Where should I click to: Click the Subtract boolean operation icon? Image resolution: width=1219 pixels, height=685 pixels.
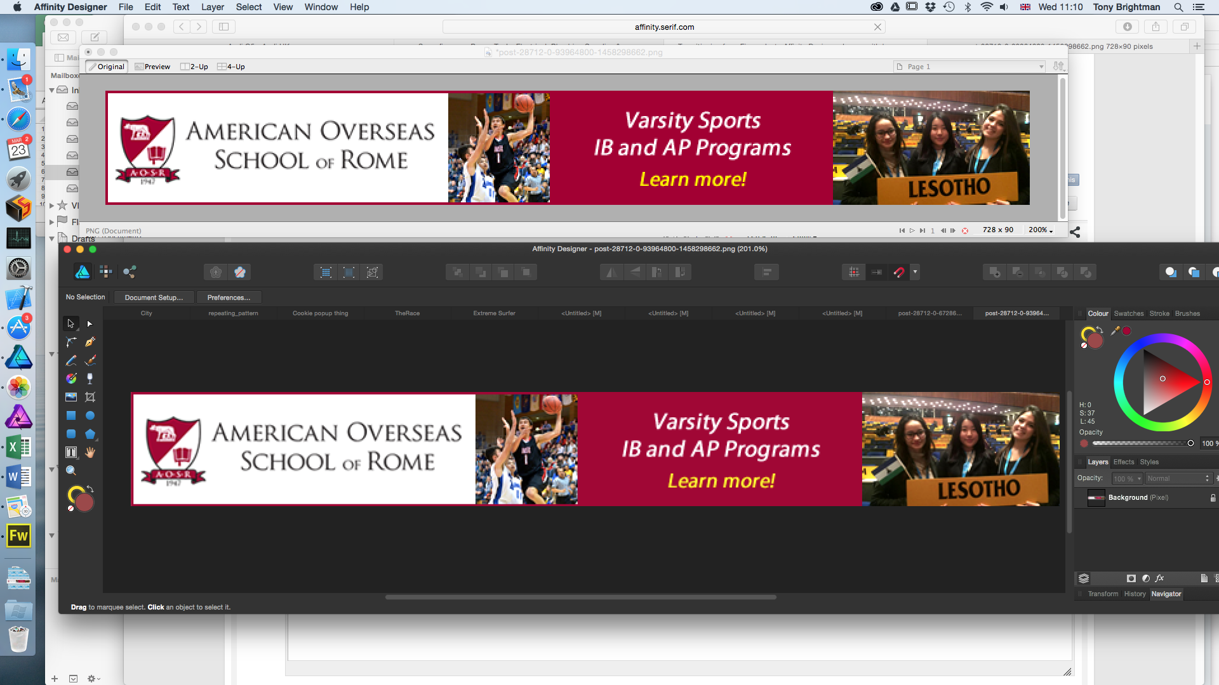(1017, 272)
